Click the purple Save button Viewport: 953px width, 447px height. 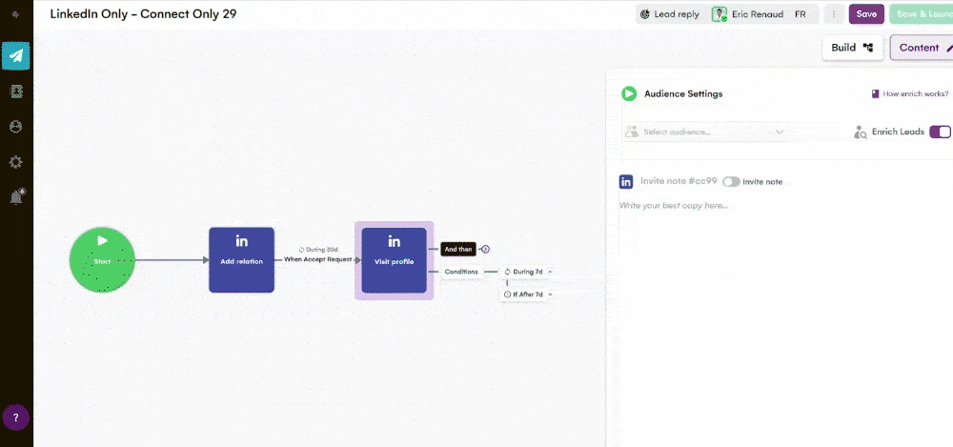coord(866,14)
